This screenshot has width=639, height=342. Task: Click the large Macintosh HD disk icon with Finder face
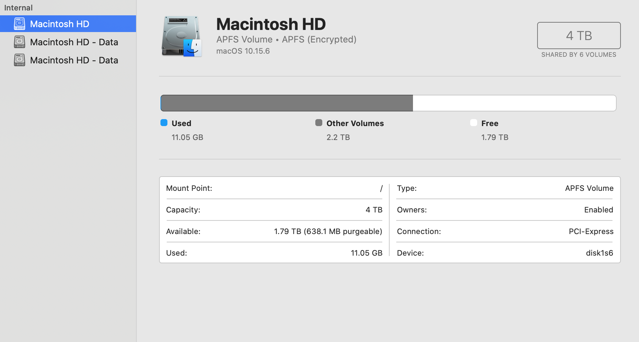tap(182, 36)
